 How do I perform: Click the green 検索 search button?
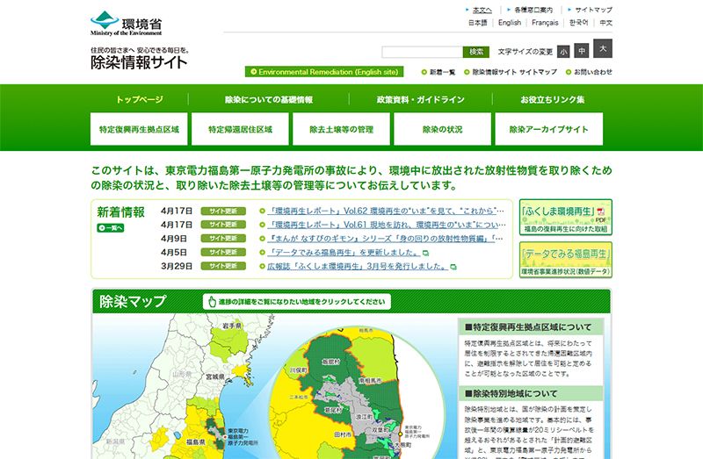[476, 52]
